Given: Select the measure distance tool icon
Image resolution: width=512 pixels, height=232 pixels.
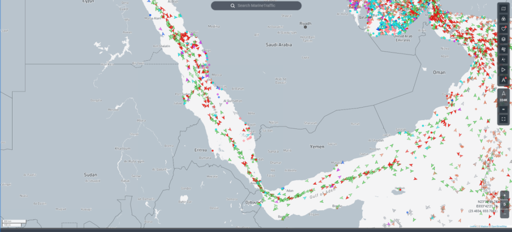Looking at the screenshot, I should (503, 60).
